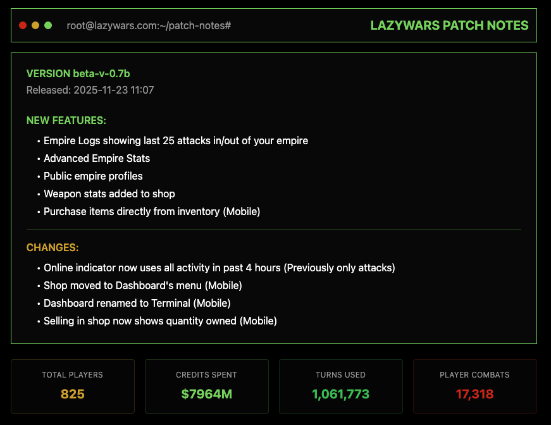Click the PLAYER COMBATS stat card

tap(474, 386)
